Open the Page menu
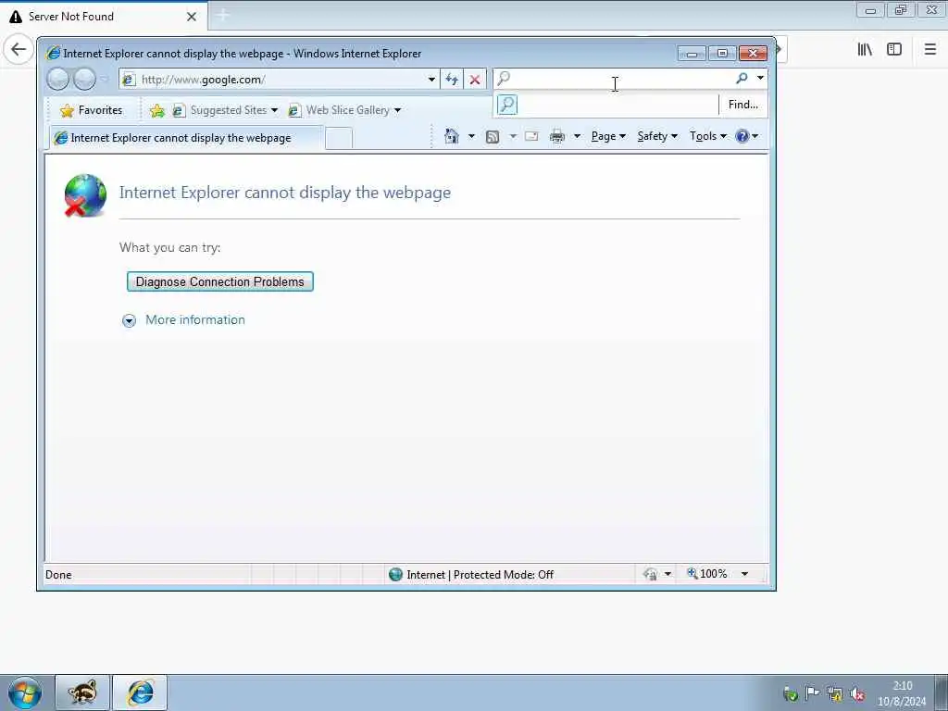The height and width of the screenshot is (711, 948). 608,136
